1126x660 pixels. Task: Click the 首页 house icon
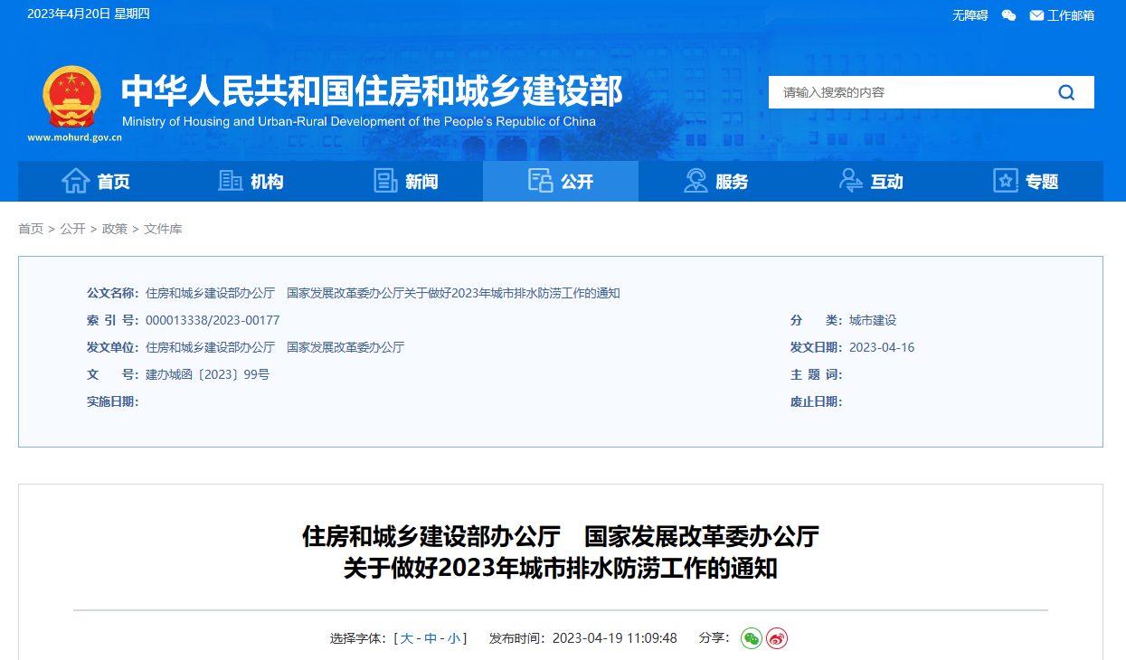pyautogui.click(x=75, y=181)
